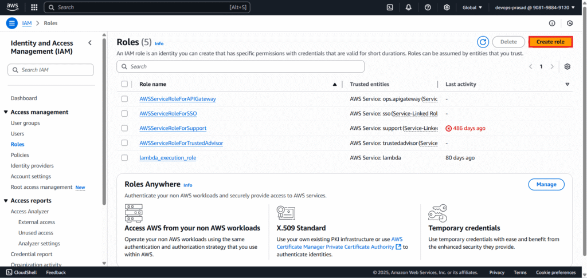Click the Delete button
Viewport: 587px width, 278px height.
click(x=508, y=42)
